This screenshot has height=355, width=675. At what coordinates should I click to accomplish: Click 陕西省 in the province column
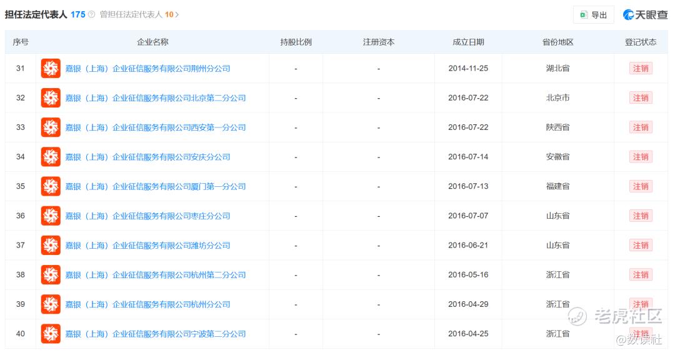pos(558,127)
